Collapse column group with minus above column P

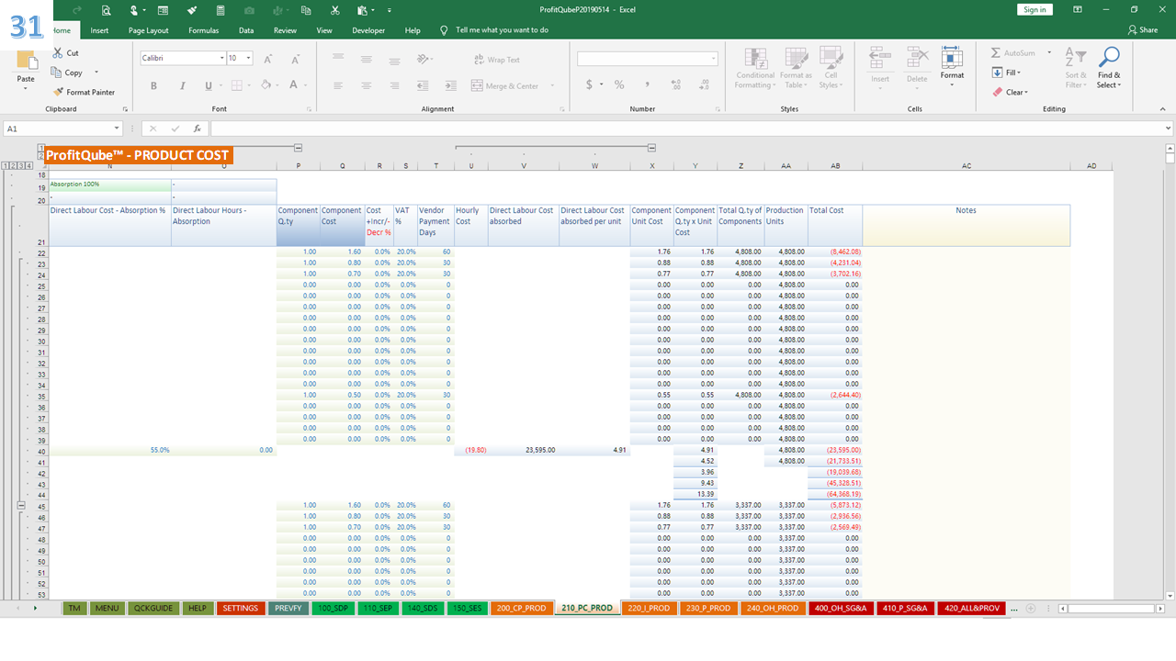click(298, 148)
